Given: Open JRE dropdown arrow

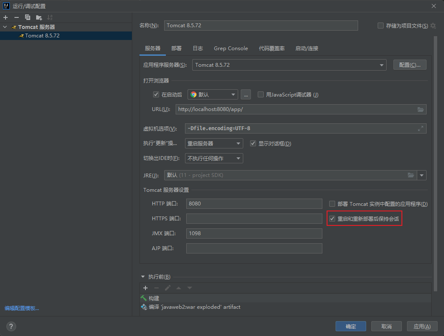Looking at the screenshot, I should point(421,175).
